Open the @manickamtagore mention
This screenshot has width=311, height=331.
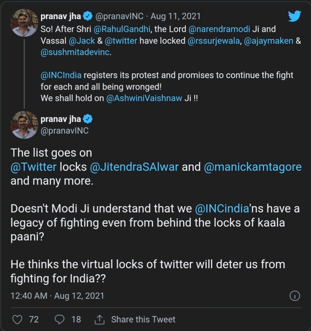253,167
